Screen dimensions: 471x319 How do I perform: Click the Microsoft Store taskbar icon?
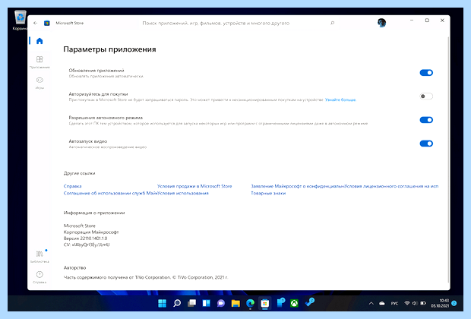coord(264,303)
